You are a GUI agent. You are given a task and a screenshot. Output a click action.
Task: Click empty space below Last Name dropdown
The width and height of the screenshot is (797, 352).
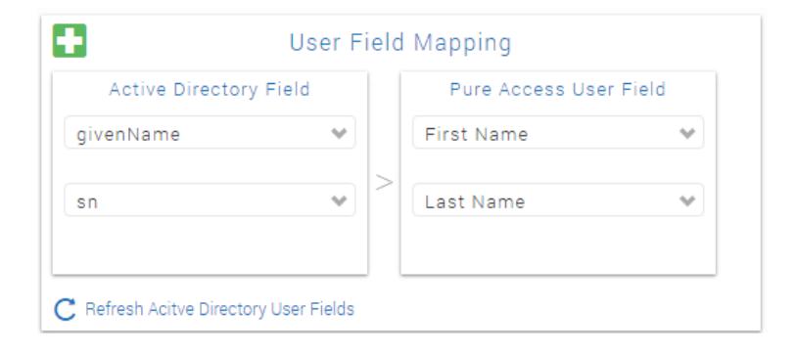point(558,245)
